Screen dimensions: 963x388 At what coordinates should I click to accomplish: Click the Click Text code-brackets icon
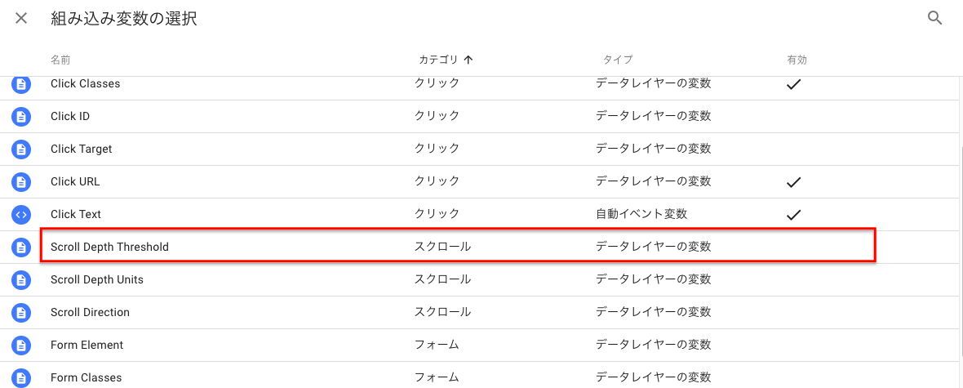(21, 215)
